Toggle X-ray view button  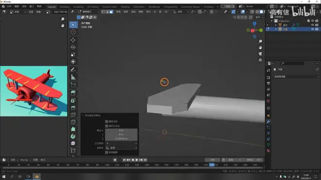point(252,12)
